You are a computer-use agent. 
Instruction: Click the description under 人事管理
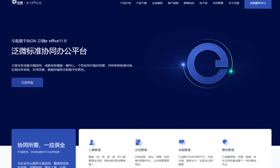pyautogui.click(x=107, y=161)
